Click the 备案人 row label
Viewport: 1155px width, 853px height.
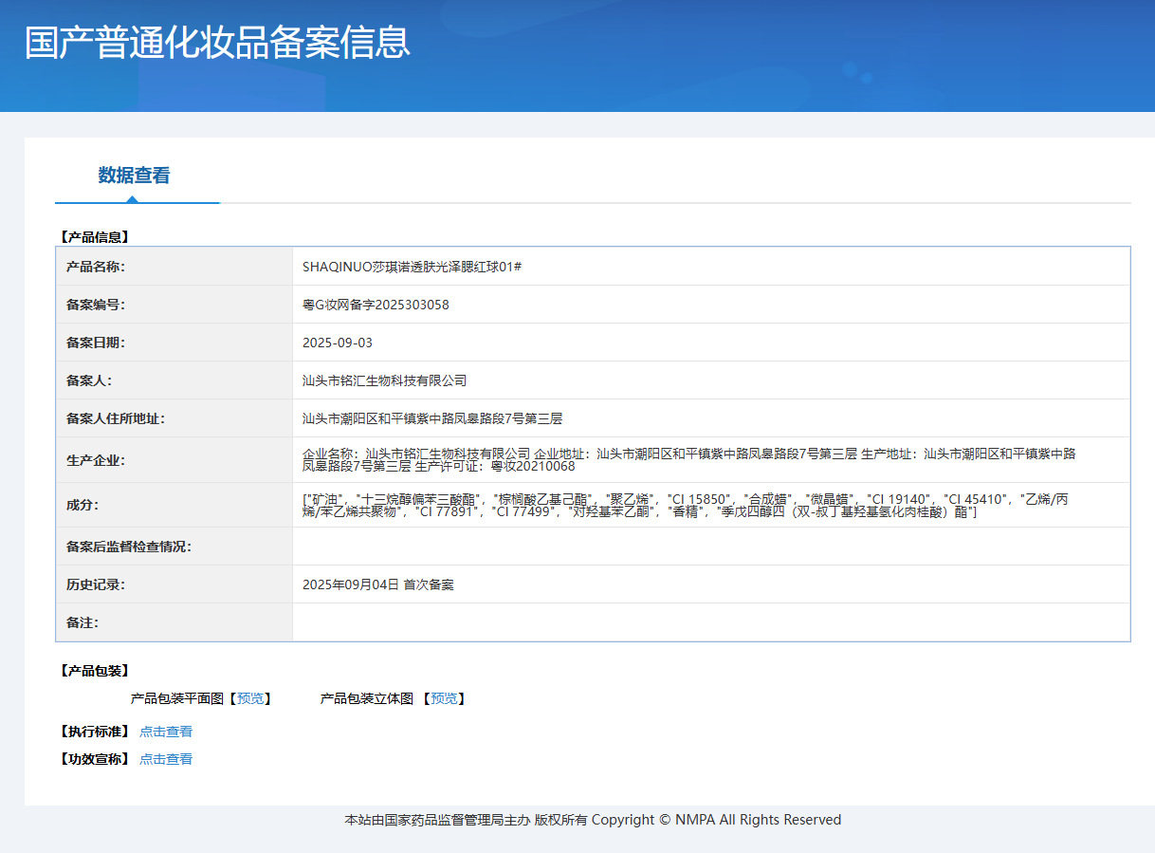[89, 380]
